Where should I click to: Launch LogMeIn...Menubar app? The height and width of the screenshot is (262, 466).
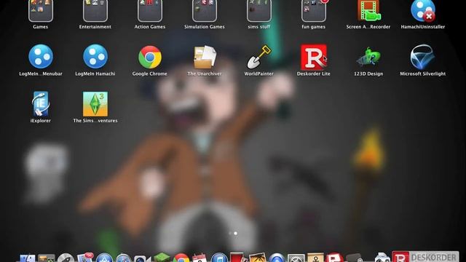[41, 57]
